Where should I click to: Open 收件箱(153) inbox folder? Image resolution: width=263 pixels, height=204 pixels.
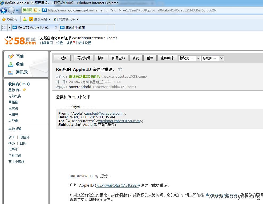19,84
